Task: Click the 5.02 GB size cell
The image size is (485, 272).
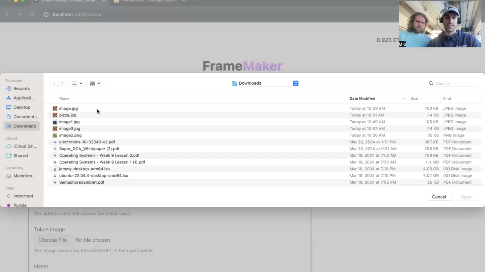Action: [431, 176]
